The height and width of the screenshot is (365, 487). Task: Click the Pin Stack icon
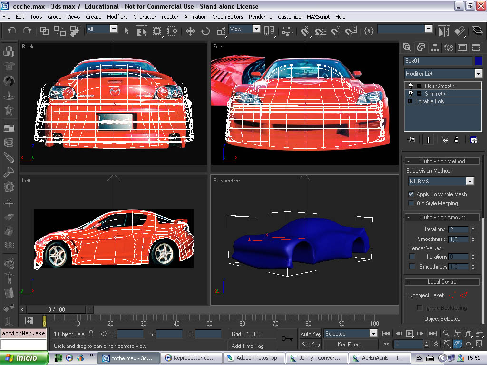pos(412,139)
